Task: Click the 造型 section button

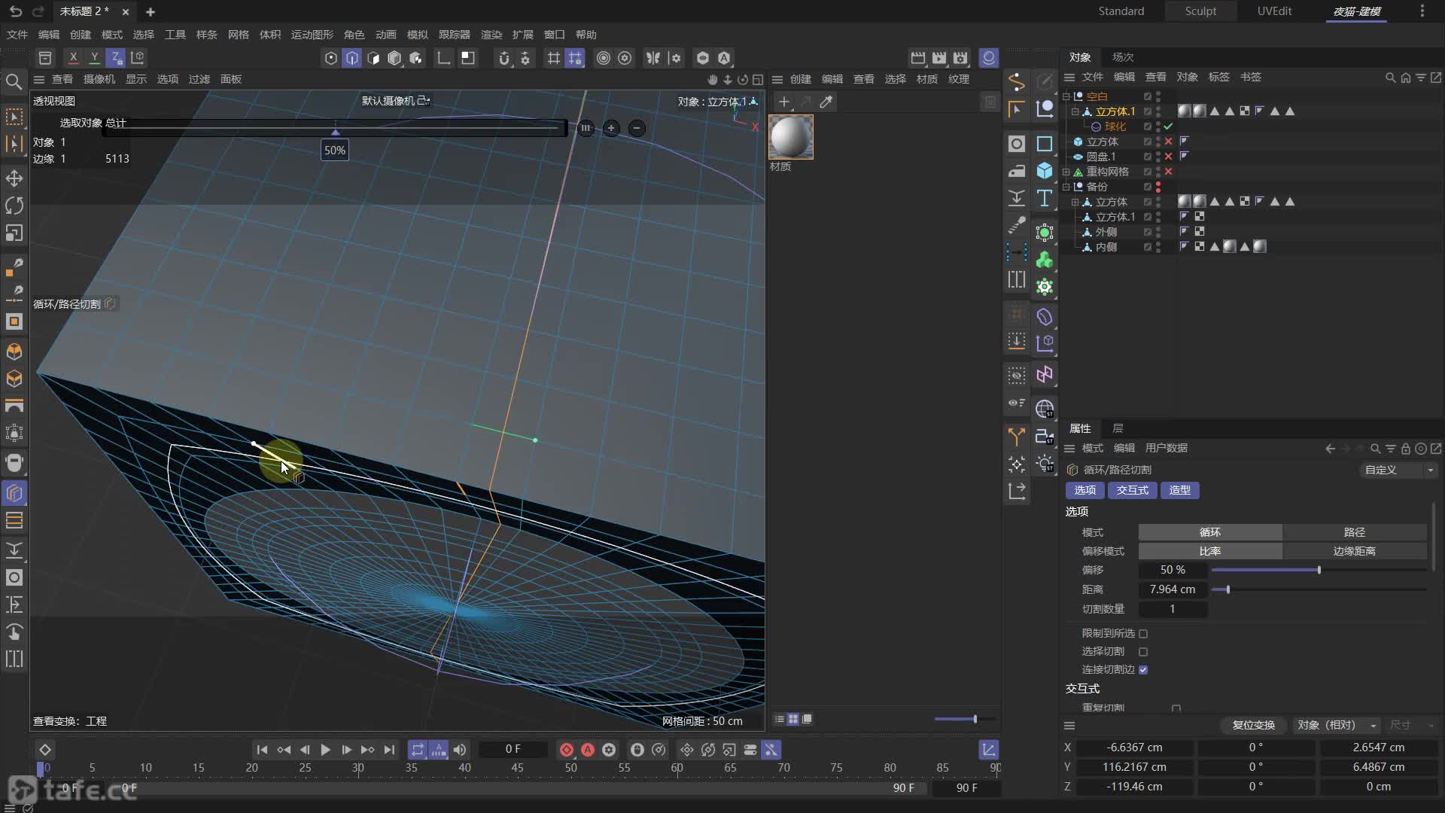Action: click(x=1179, y=490)
